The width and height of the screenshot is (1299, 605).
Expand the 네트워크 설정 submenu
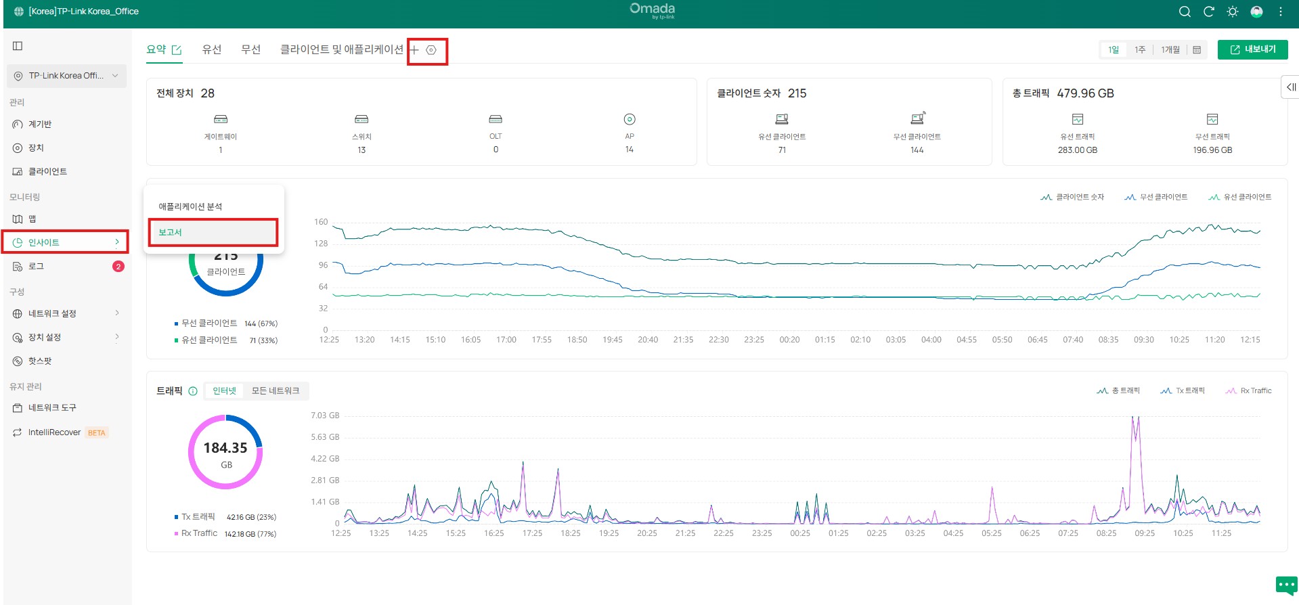pyautogui.click(x=65, y=313)
